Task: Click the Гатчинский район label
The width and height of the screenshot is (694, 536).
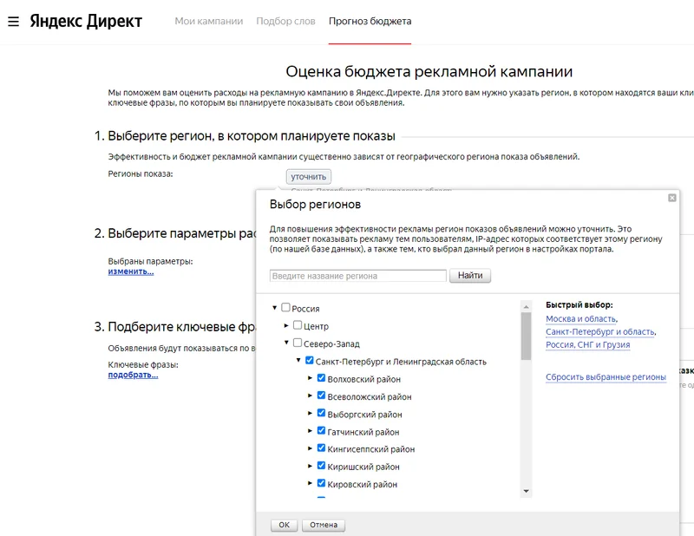Action: point(363,432)
